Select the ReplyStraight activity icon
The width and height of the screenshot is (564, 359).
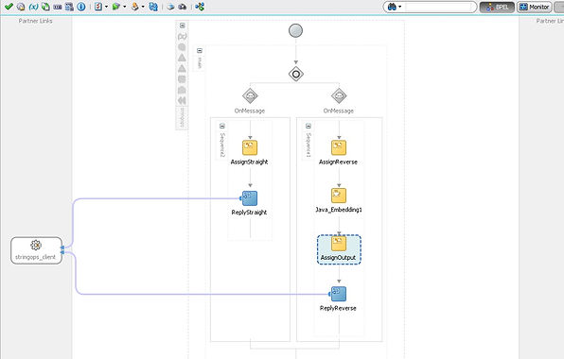249,198
